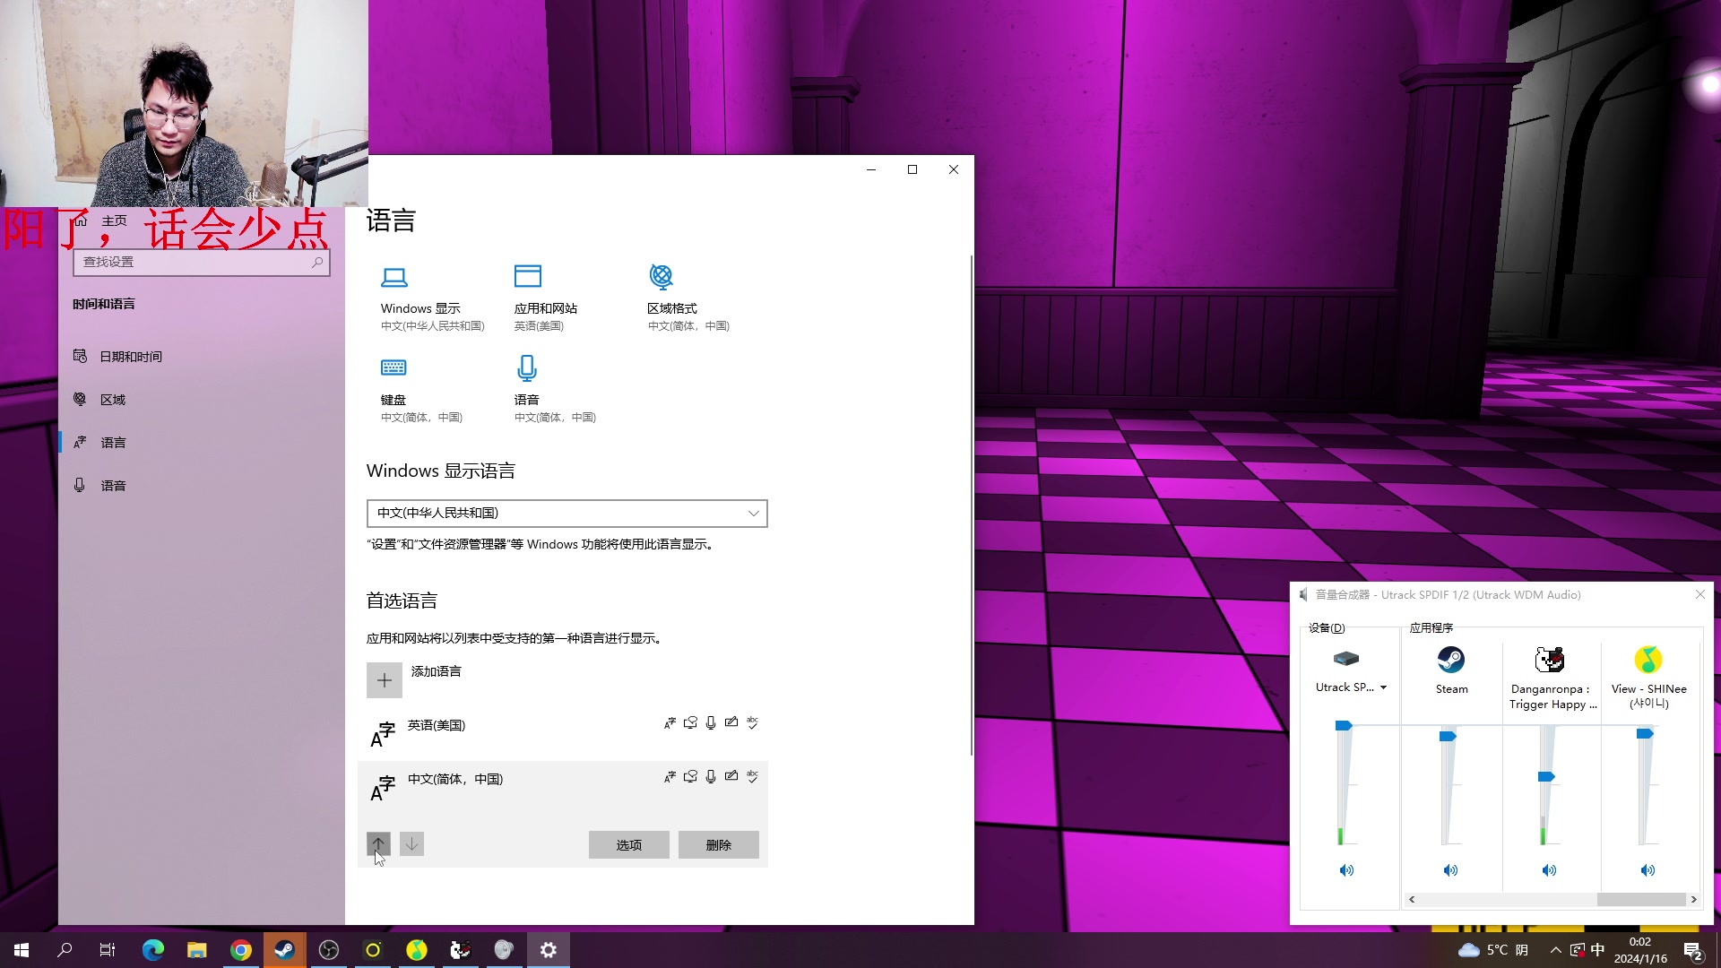The image size is (1721, 968).
Task: Mute Danganronpa in the volume mixer
Action: tap(1548, 870)
